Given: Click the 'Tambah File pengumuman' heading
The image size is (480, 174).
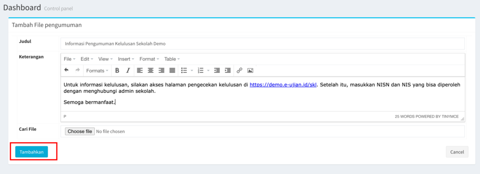Looking at the screenshot, I should coord(47,25).
